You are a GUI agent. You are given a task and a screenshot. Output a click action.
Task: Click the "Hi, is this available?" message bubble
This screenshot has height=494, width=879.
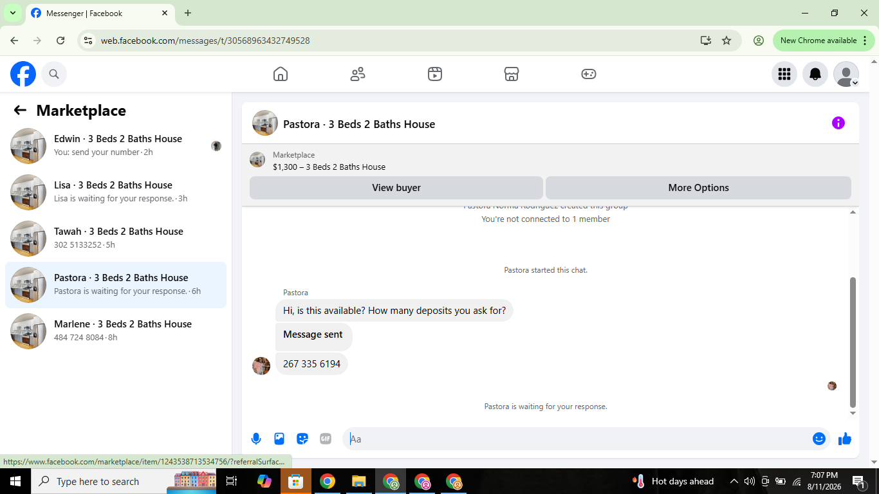pos(394,311)
